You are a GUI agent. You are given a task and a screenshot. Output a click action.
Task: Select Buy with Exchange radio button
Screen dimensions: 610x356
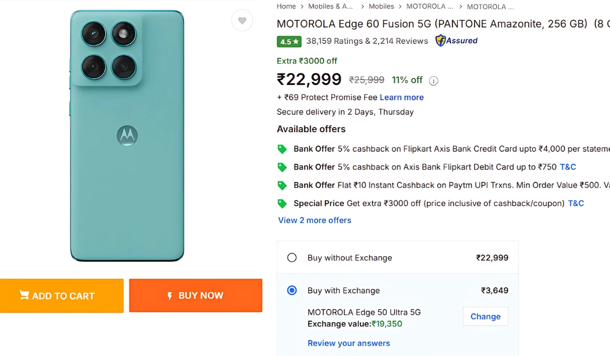tap(292, 290)
